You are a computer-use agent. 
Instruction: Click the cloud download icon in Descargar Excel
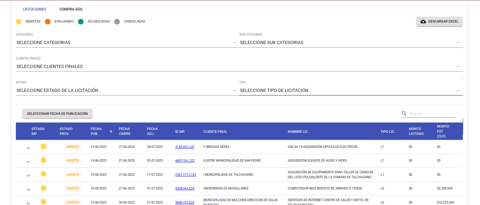423,21
